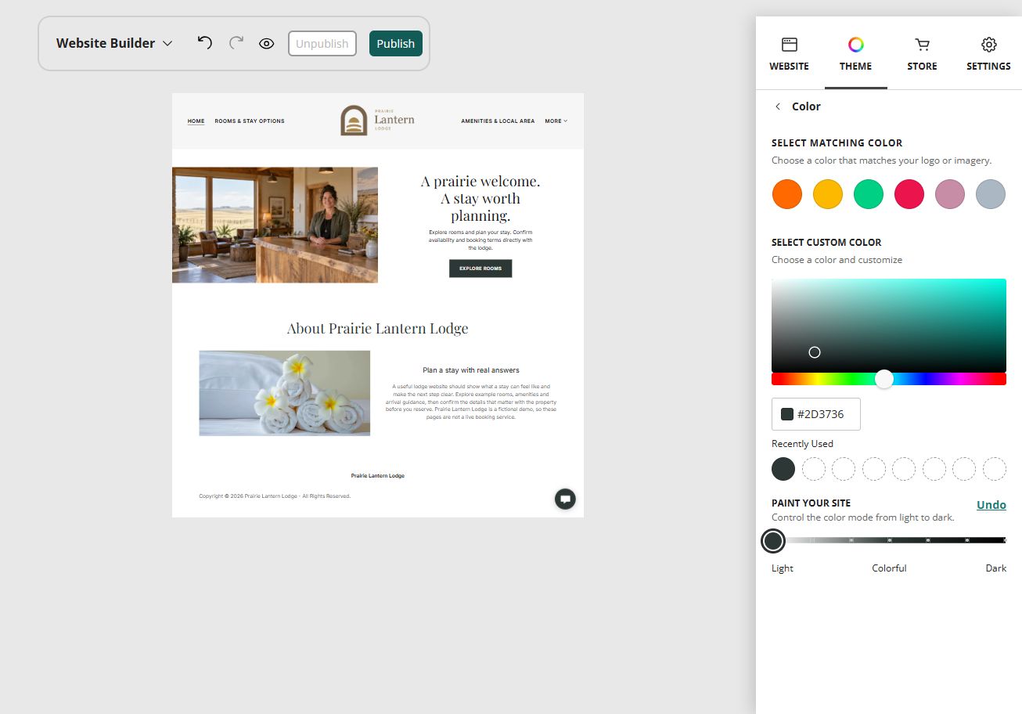1022x714 pixels.
Task: Click the Light label under the slider
Action: (783, 568)
